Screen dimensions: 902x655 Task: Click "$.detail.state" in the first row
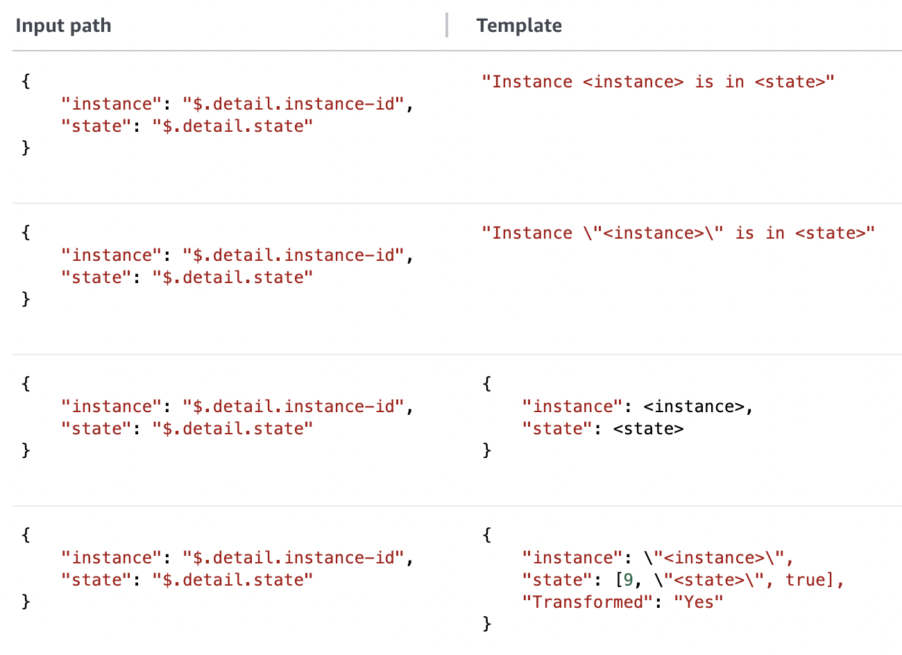232,126
